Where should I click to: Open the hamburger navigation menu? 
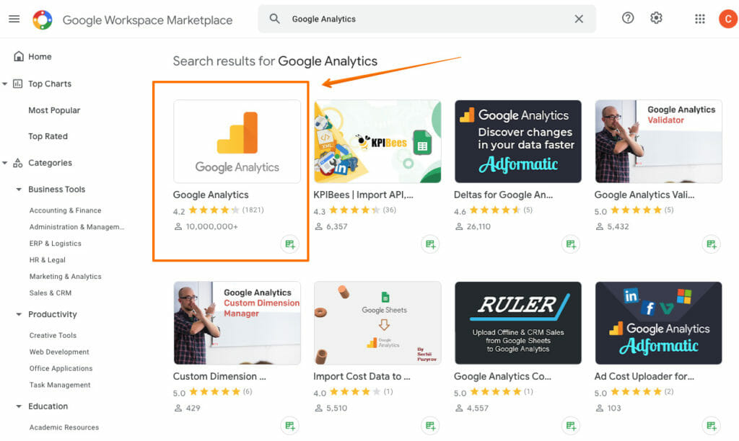[14, 19]
